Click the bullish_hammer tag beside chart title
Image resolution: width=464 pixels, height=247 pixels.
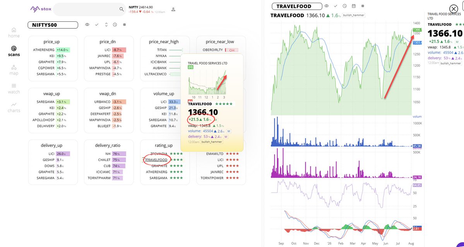pos(354,15)
